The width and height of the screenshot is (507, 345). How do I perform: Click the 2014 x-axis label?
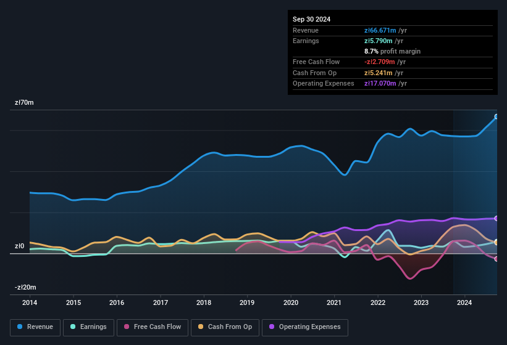30,302
